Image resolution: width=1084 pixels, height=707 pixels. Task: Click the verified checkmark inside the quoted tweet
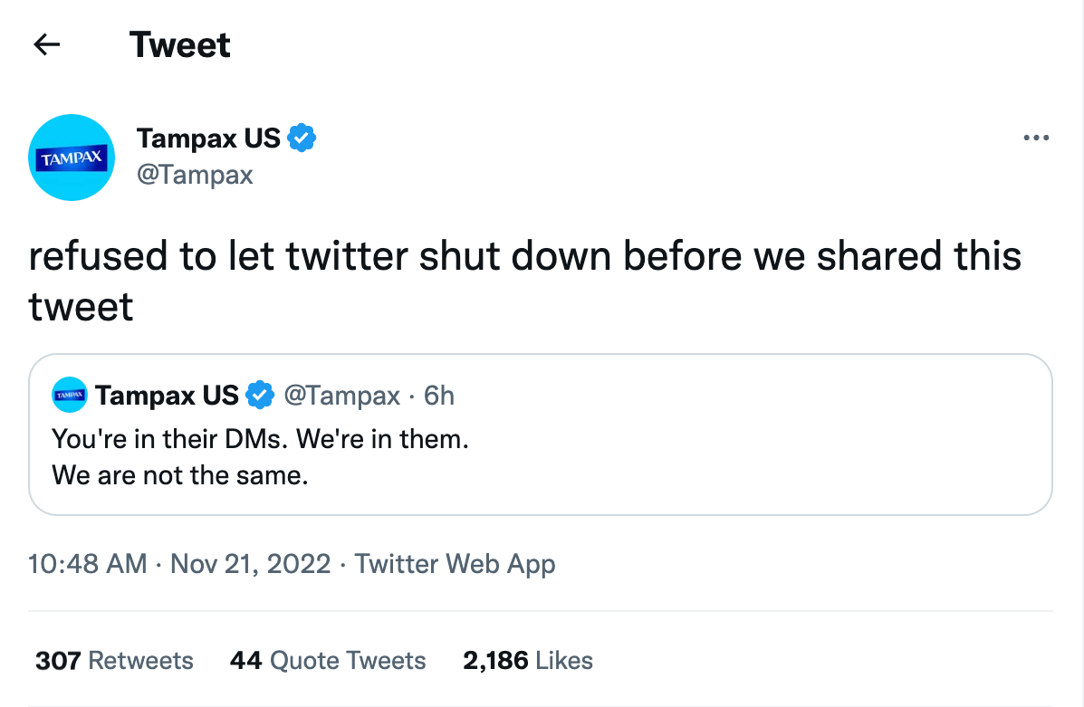pos(261,394)
